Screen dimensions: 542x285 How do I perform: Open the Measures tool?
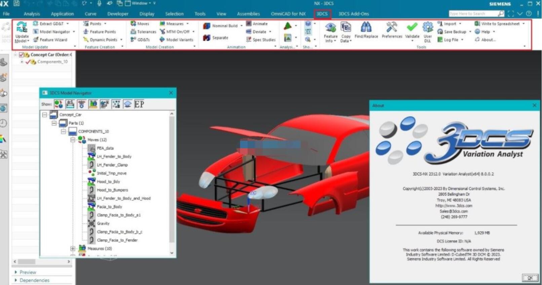pos(174,24)
